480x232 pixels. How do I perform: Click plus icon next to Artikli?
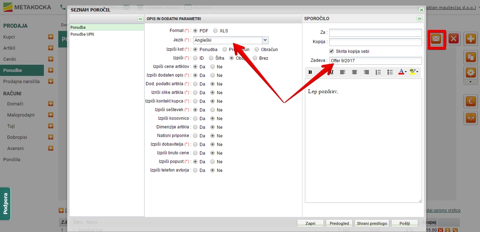pyautogui.click(x=51, y=48)
